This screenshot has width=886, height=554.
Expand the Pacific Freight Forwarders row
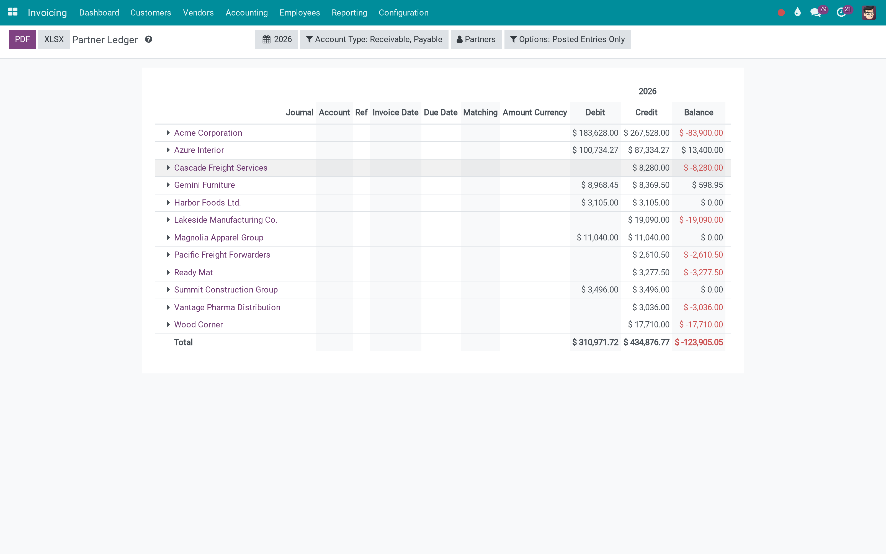[x=168, y=255]
